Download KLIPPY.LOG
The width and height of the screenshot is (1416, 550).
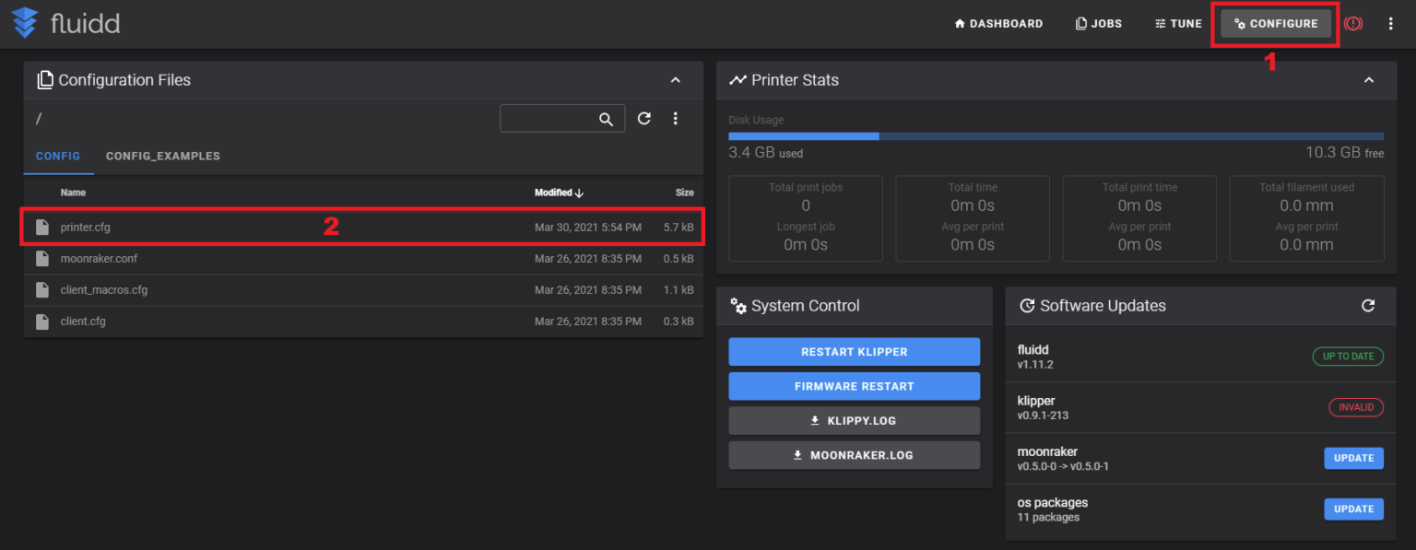(x=853, y=420)
